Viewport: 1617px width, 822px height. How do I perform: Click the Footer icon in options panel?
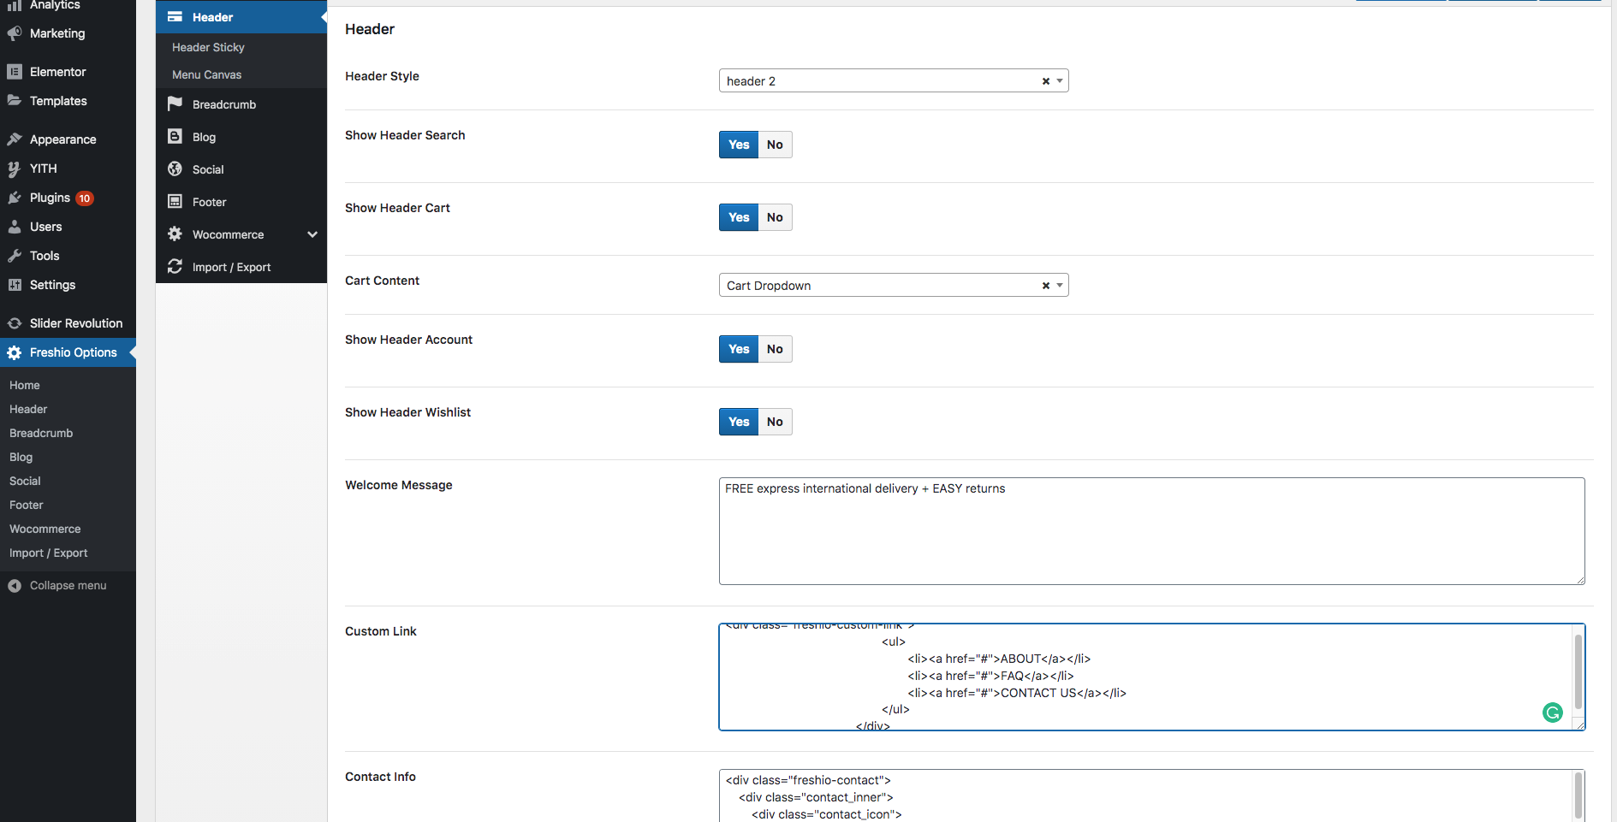(175, 202)
